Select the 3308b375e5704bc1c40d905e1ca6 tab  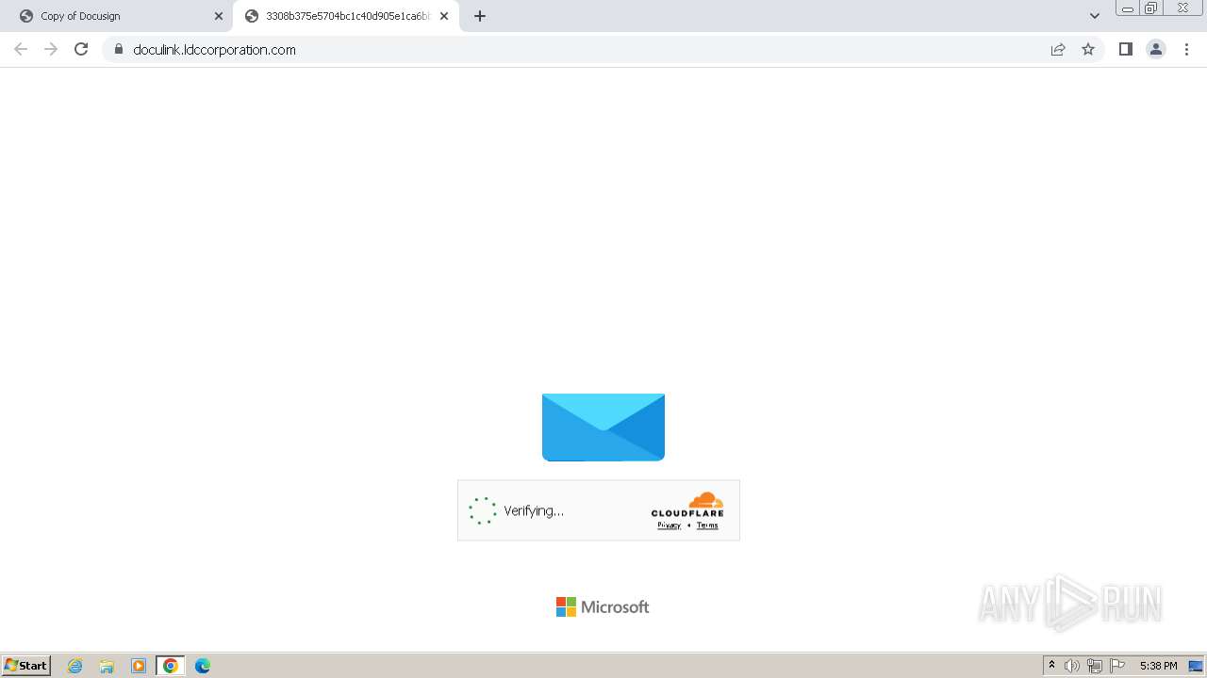[x=345, y=16]
